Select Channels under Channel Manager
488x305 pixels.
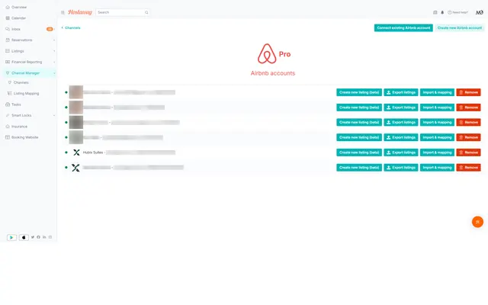tap(21, 82)
